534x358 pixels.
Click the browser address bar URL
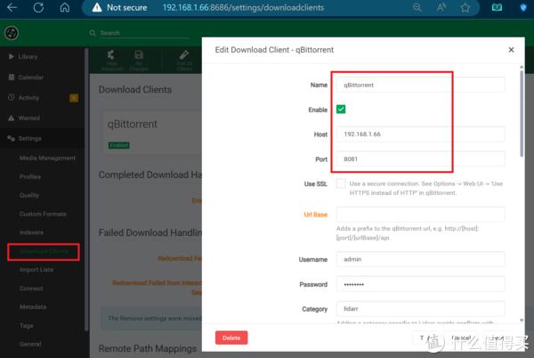click(x=243, y=7)
